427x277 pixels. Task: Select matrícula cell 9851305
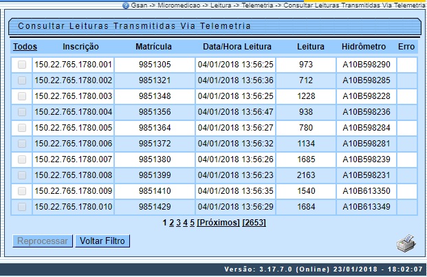click(x=155, y=65)
